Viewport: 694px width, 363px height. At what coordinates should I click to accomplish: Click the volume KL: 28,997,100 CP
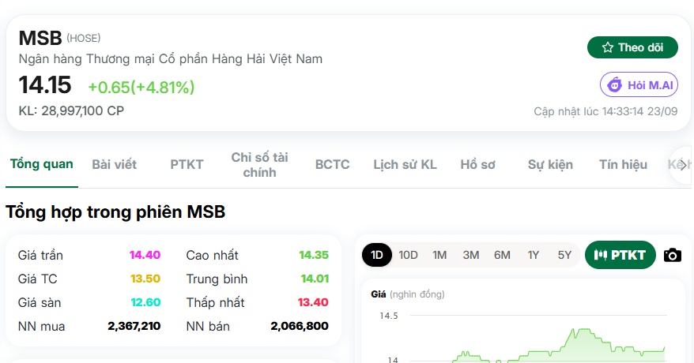click(x=71, y=110)
